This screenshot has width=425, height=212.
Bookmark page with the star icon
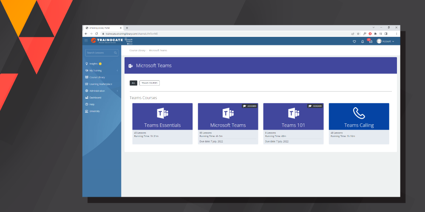[358, 34]
